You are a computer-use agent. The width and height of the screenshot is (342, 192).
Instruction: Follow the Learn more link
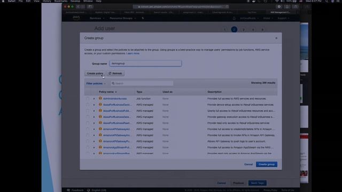(x=134, y=53)
